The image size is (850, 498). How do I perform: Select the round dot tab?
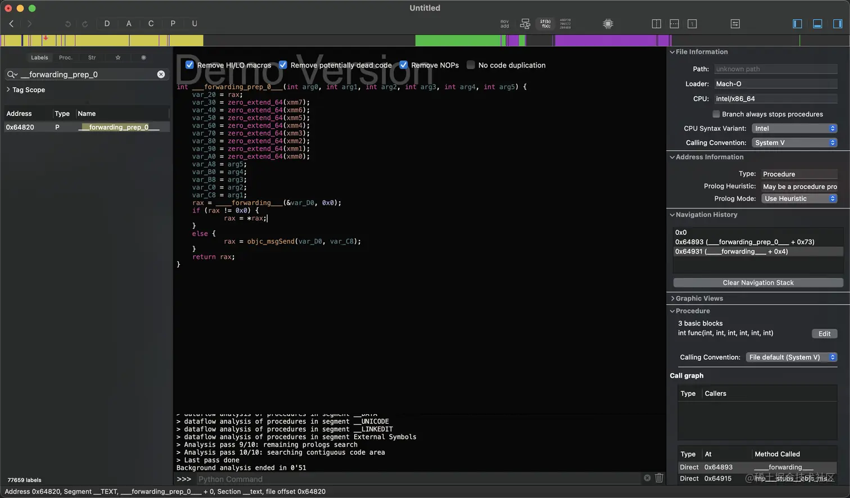pyautogui.click(x=143, y=57)
